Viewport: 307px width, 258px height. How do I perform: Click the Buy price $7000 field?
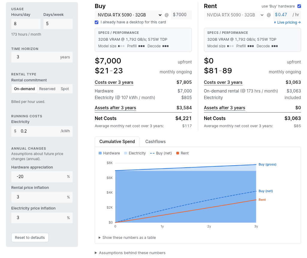[181, 15]
